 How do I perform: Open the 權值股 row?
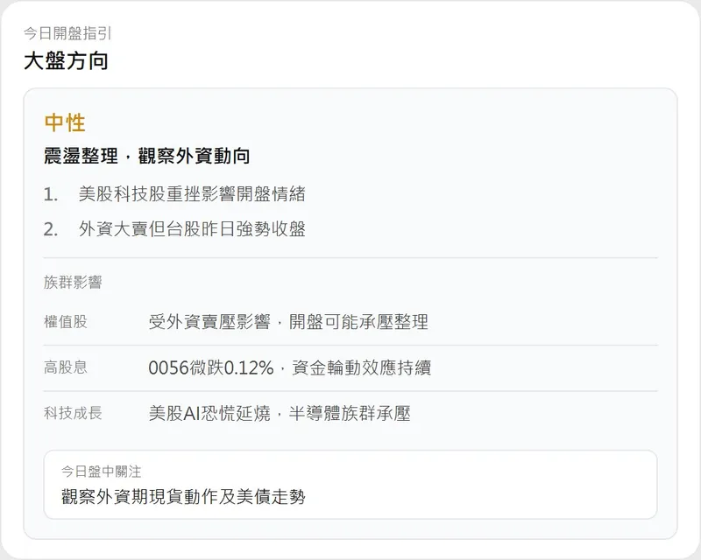coord(350,322)
